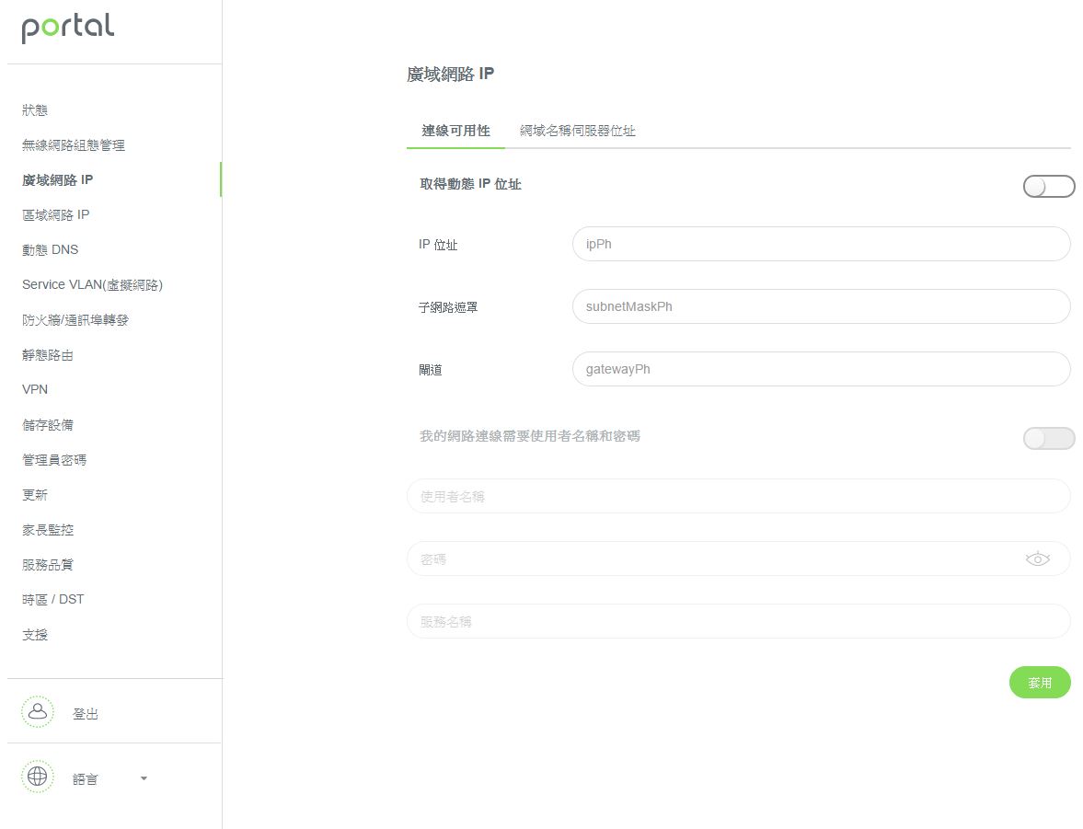Screen dimensions: 1083x829
Task: Click the IP 位址 field label
Action: click(438, 245)
